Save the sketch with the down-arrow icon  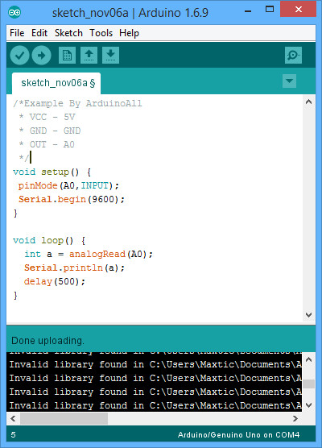tap(110, 55)
